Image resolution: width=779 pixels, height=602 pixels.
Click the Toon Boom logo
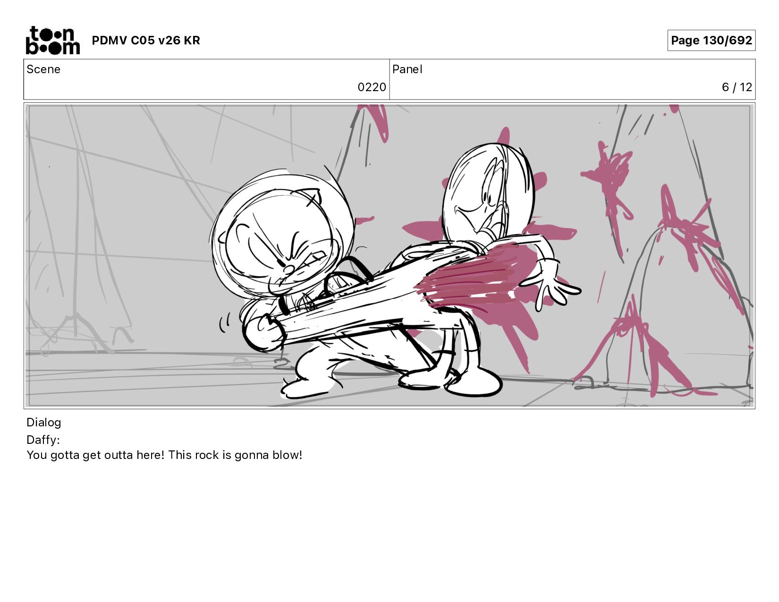point(52,40)
